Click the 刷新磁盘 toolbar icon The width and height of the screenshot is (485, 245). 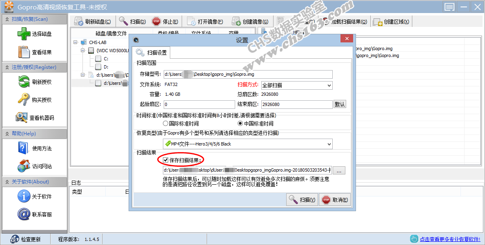[79, 21]
